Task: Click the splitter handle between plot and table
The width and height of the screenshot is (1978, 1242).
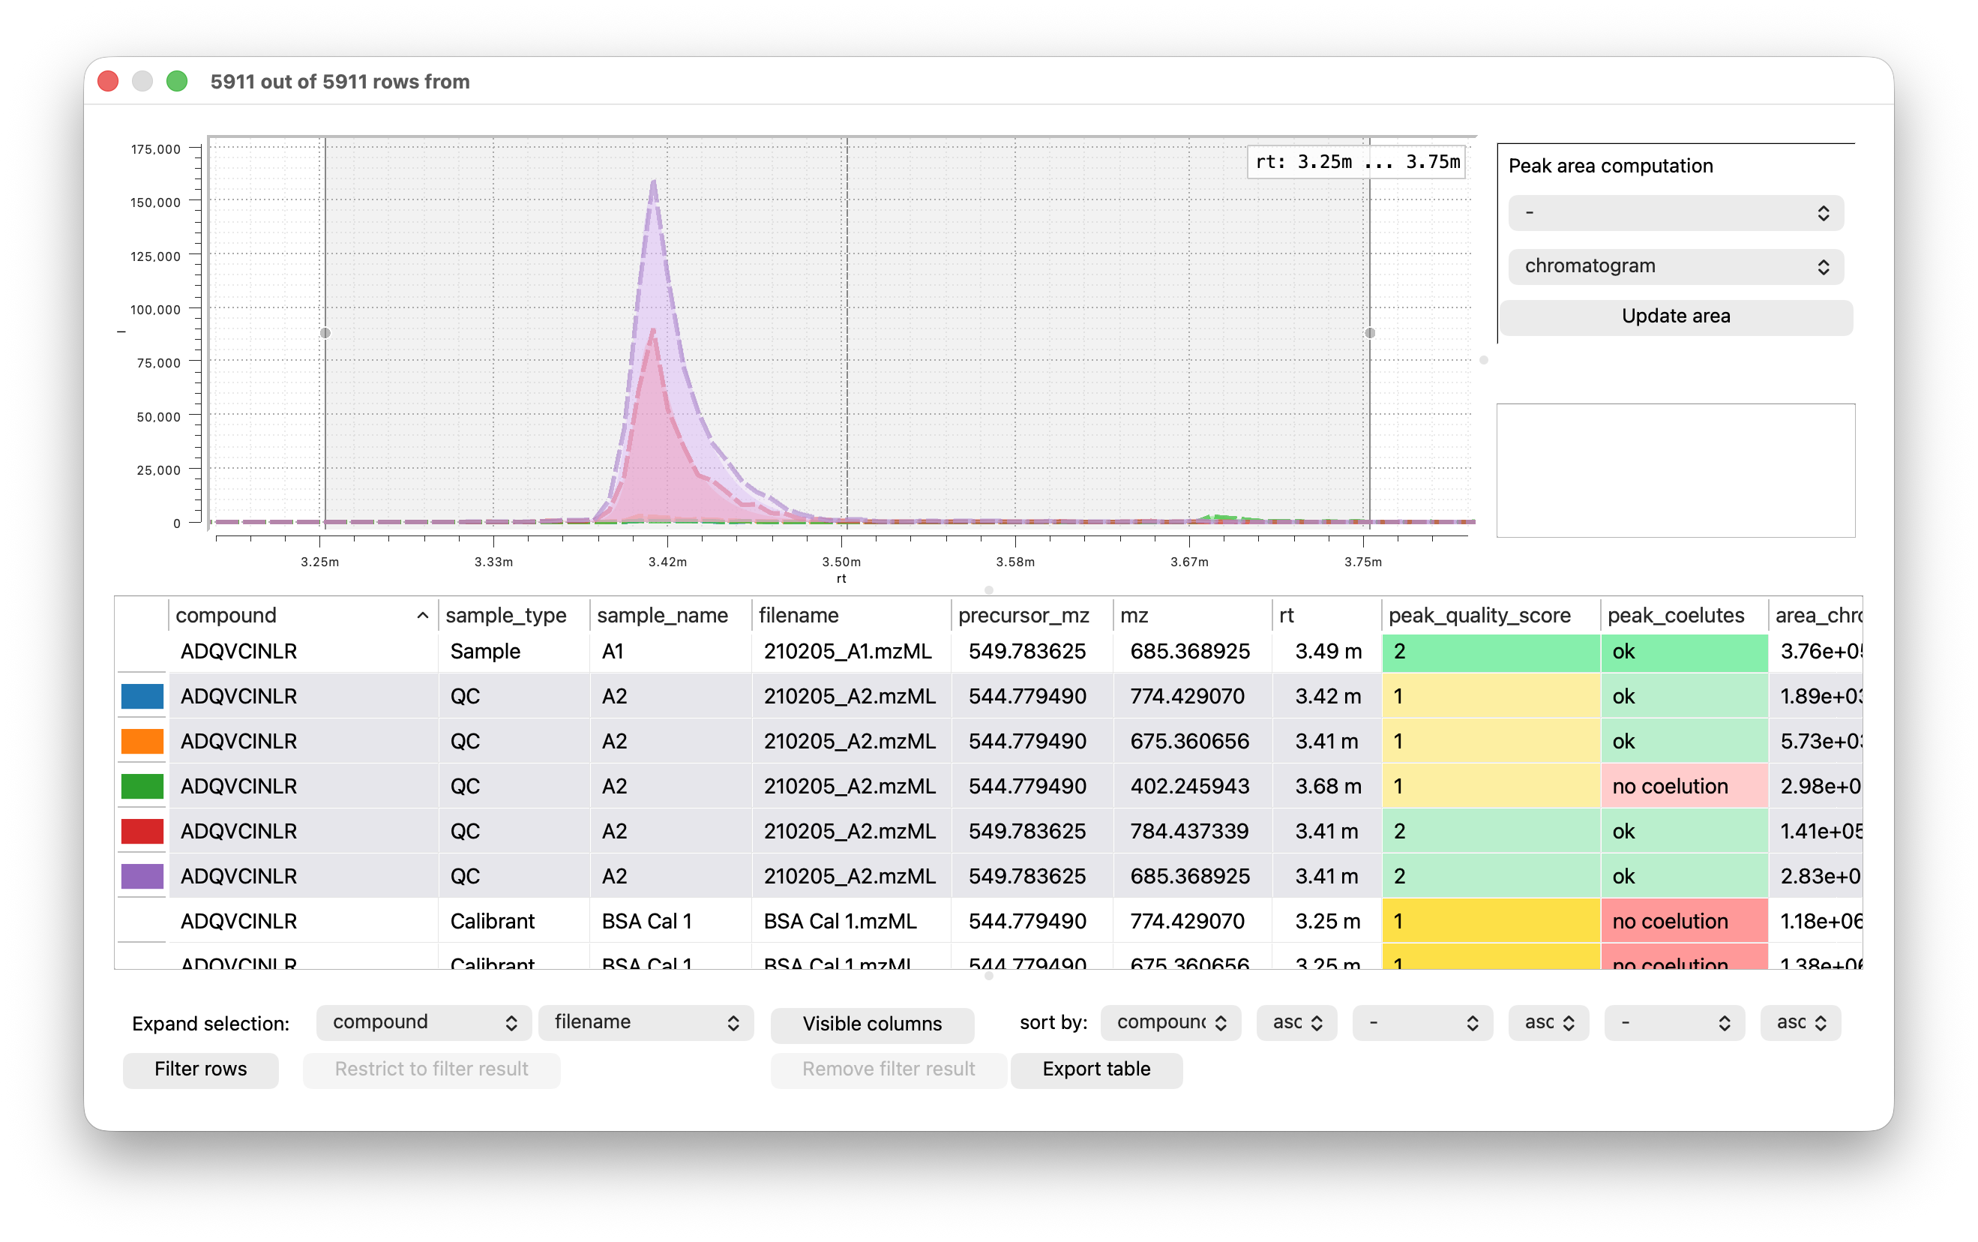Action: (988, 589)
